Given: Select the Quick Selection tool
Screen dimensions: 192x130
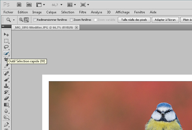Looking at the screenshot, I should [x=6, y=54].
